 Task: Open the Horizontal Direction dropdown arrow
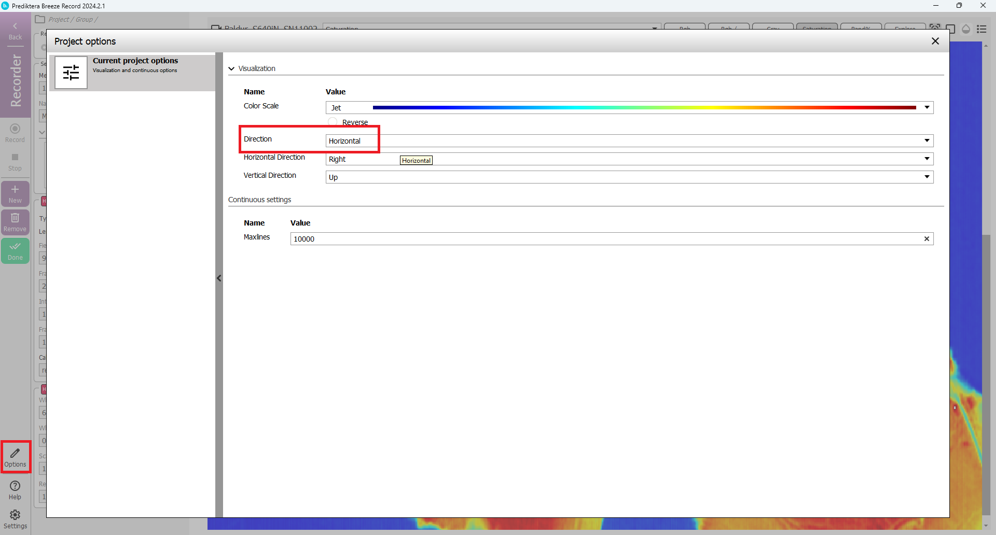926,159
